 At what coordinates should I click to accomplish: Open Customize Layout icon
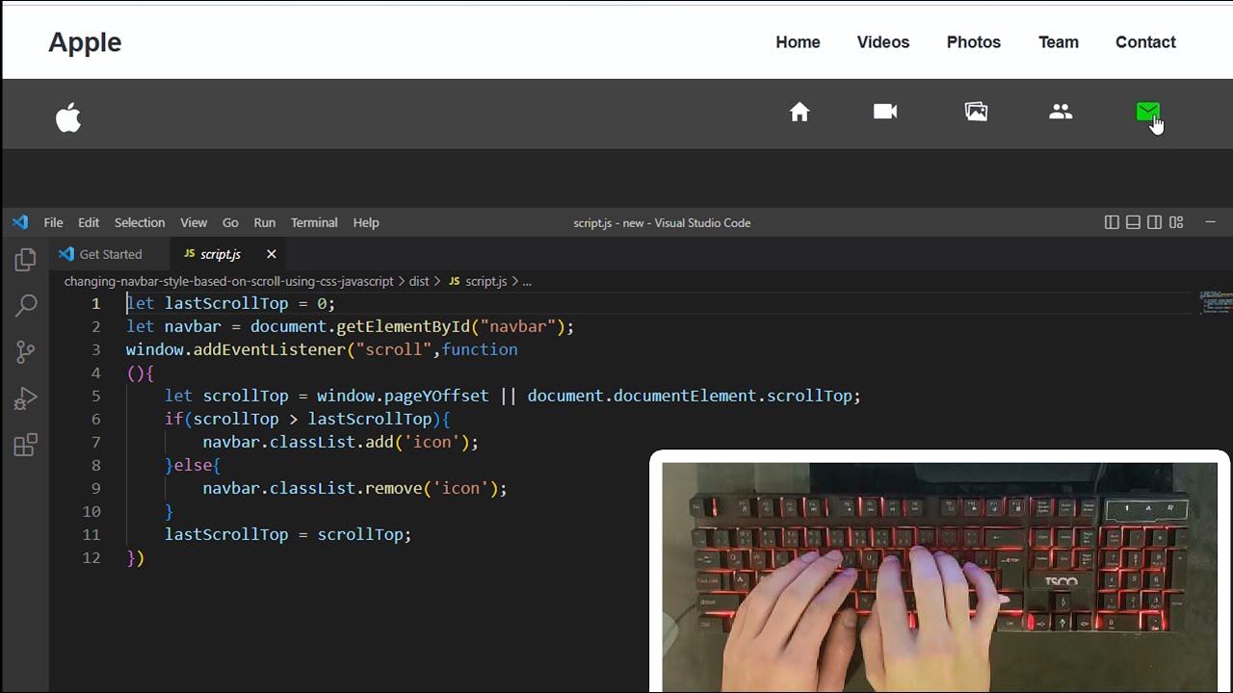pos(1176,222)
